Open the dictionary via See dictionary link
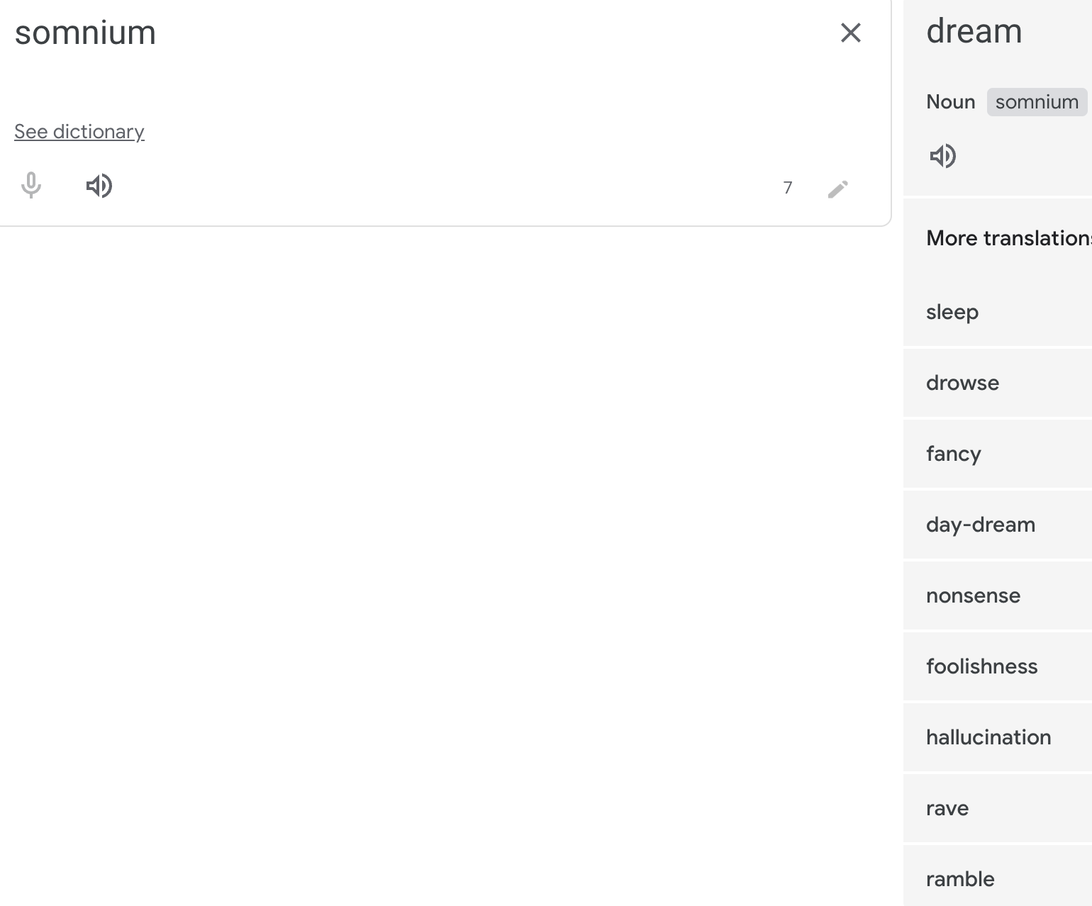Screen dimensions: 1092x906 [79, 131]
